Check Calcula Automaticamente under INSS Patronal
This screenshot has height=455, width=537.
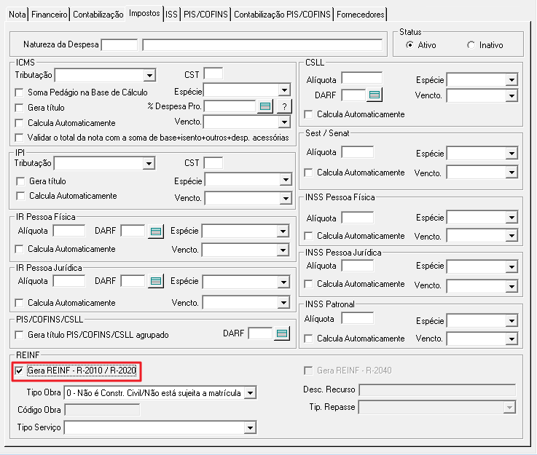coord(308,339)
